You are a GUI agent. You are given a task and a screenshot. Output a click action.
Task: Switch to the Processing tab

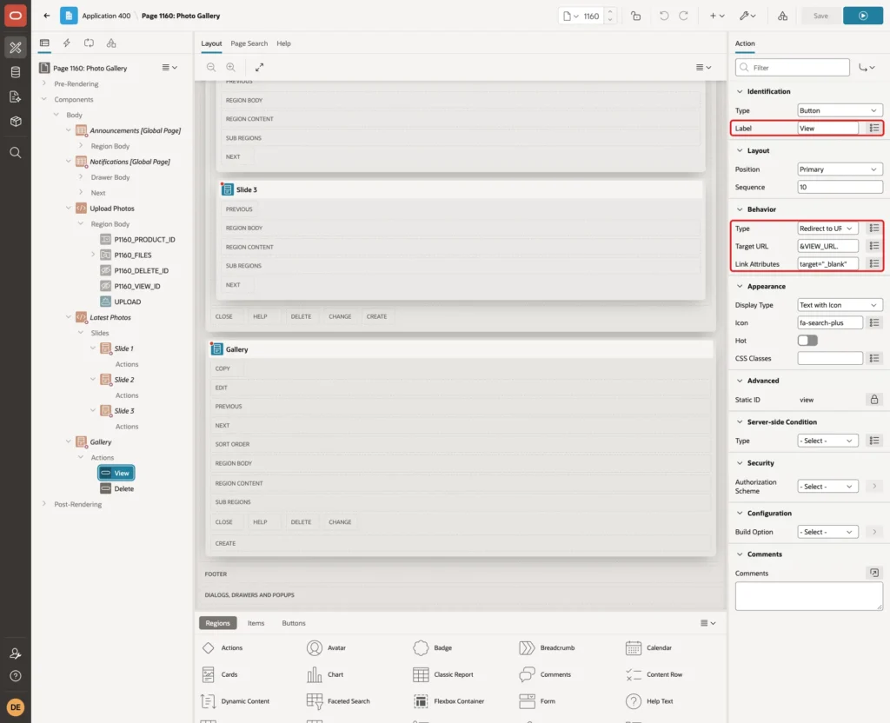(90, 43)
